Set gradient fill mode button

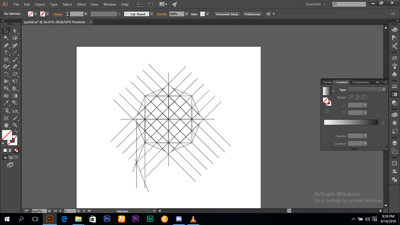(11, 151)
